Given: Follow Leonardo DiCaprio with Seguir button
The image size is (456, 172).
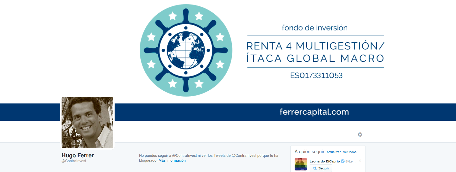Looking at the screenshot, I should [x=321, y=168].
